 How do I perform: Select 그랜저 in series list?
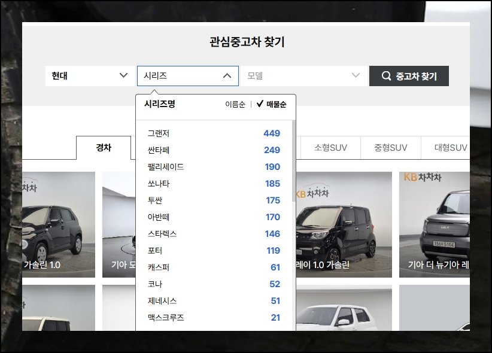[x=214, y=133]
